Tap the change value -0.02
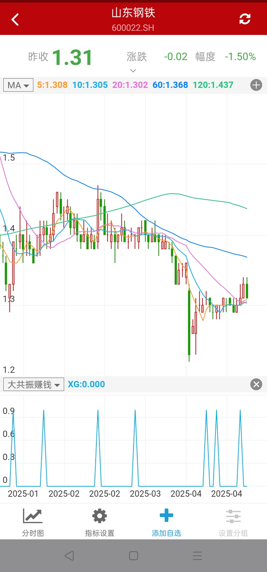Viewport: 267px width, 572px height. (176, 57)
